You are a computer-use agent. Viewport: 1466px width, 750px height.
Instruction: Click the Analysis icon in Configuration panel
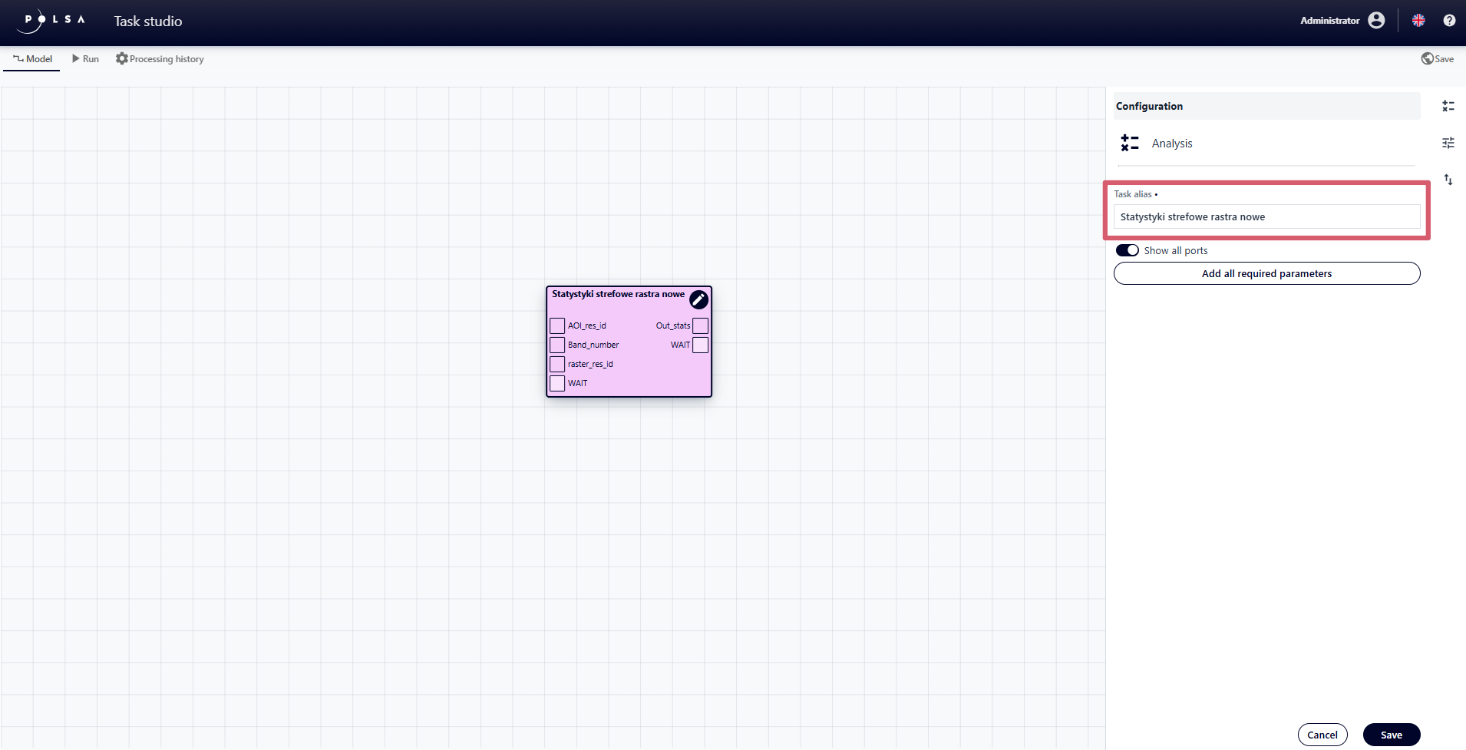1130,143
